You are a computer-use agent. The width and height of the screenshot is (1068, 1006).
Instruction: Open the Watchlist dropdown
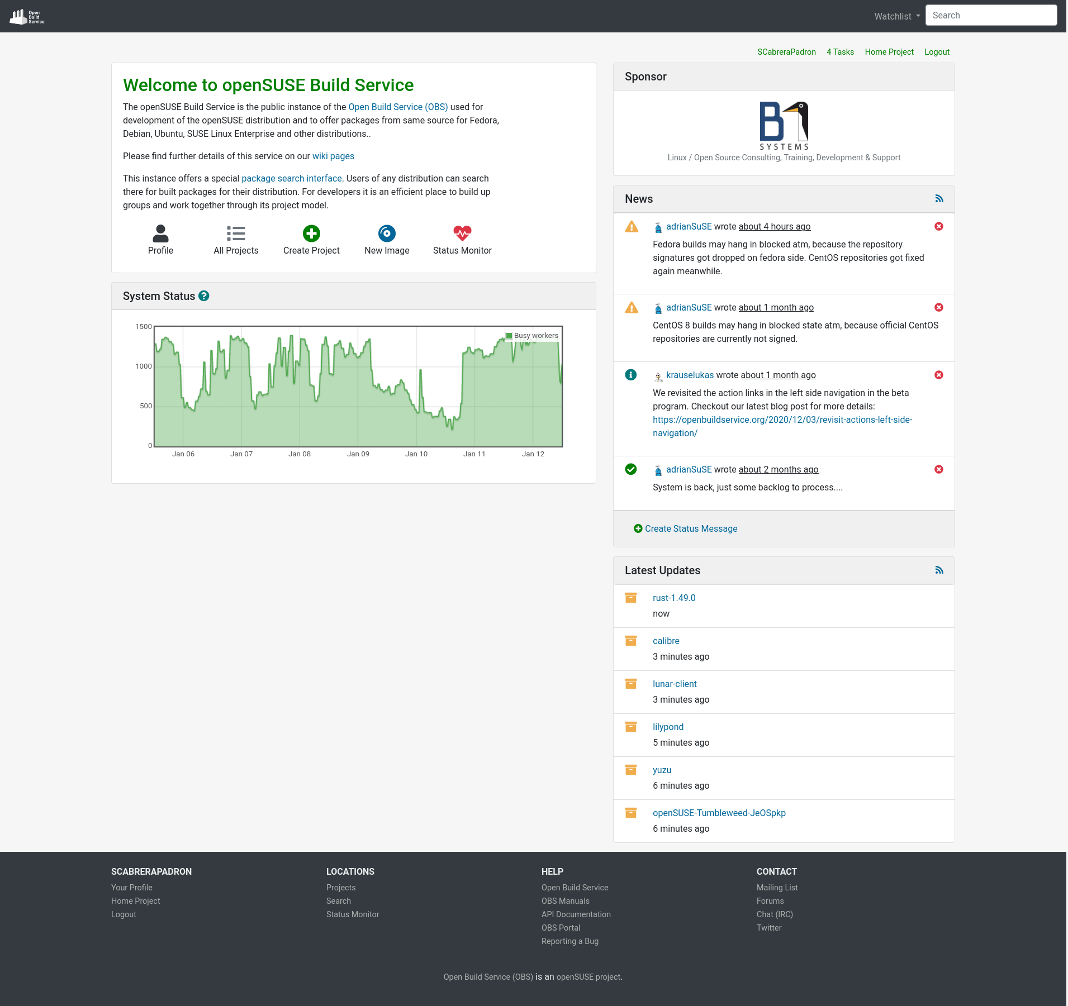(x=896, y=16)
